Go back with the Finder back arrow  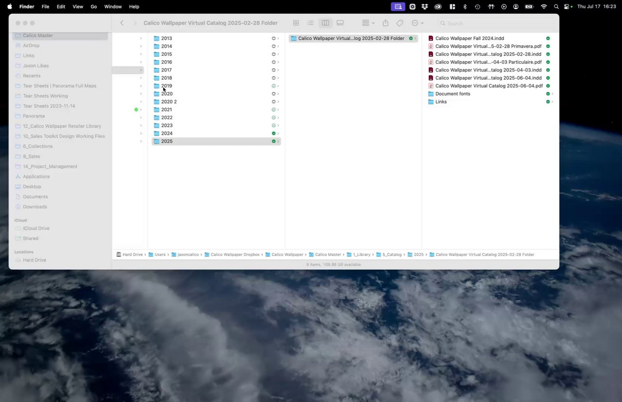122,23
